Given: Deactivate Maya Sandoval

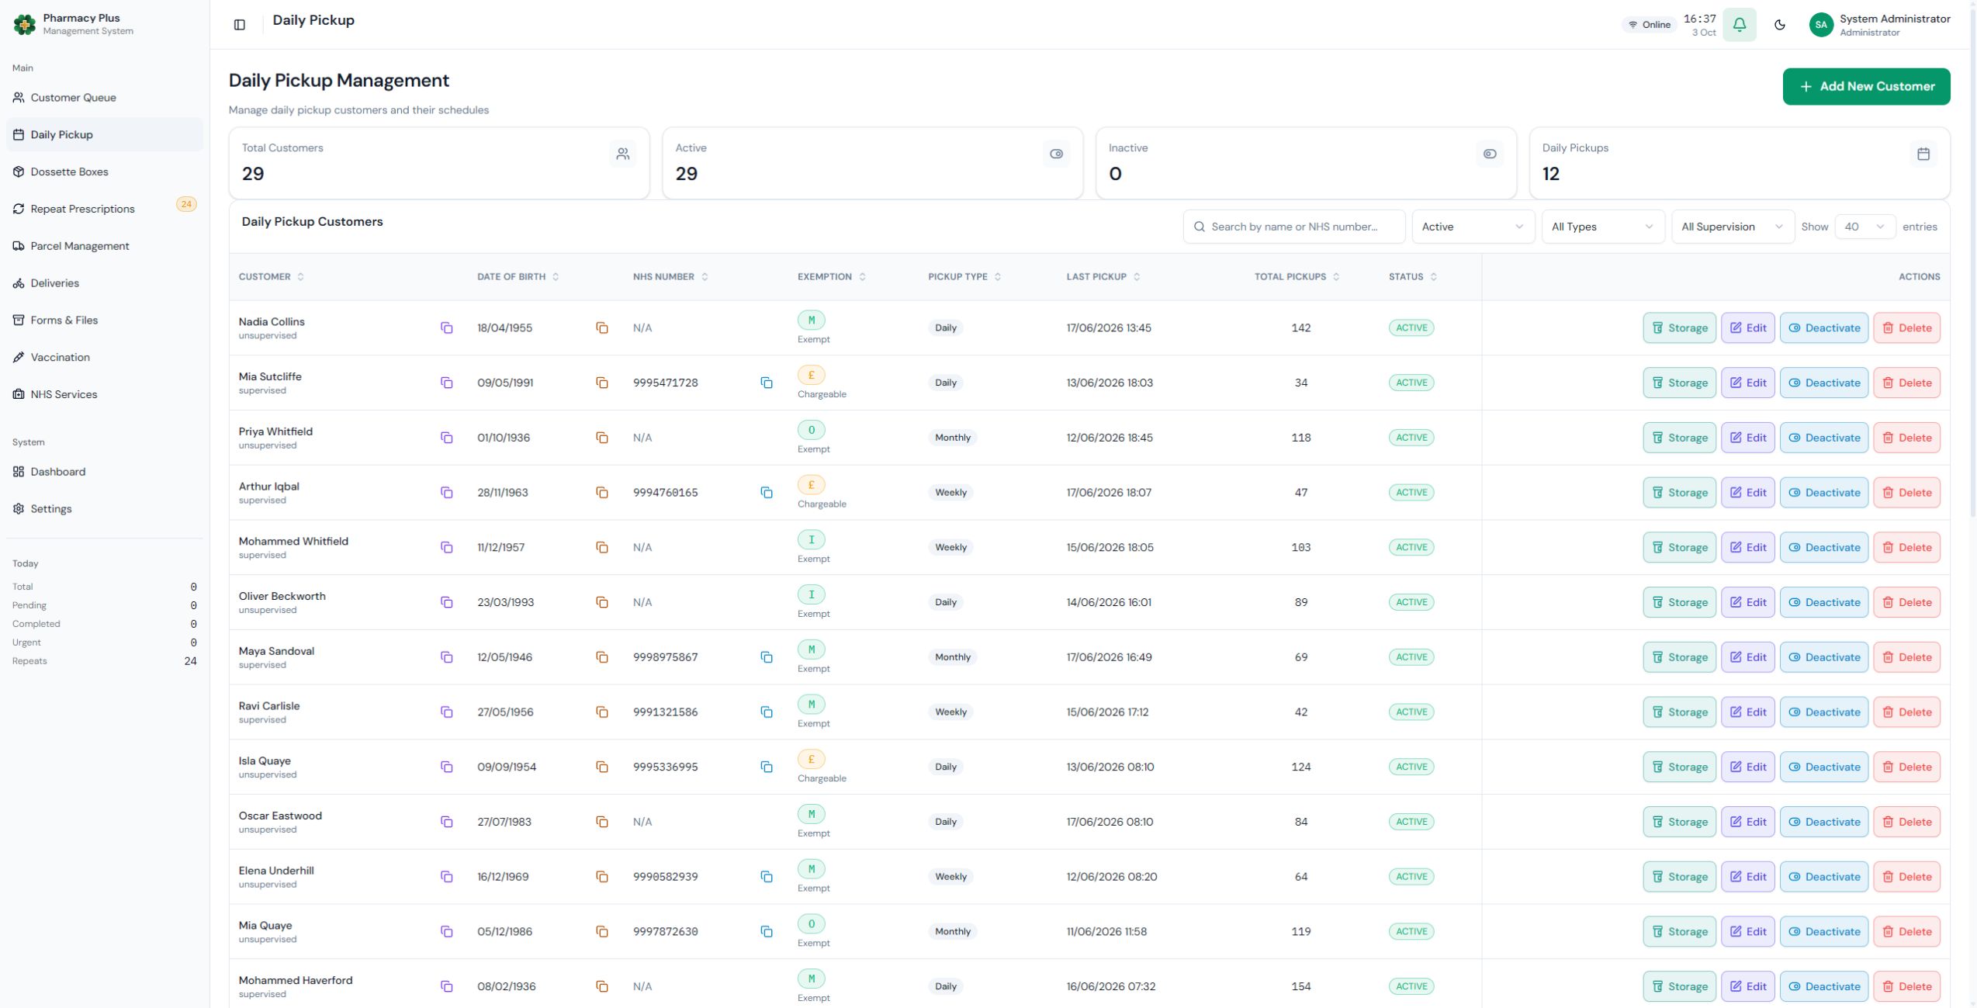Looking at the screenshot, I should pos(1824,657).
